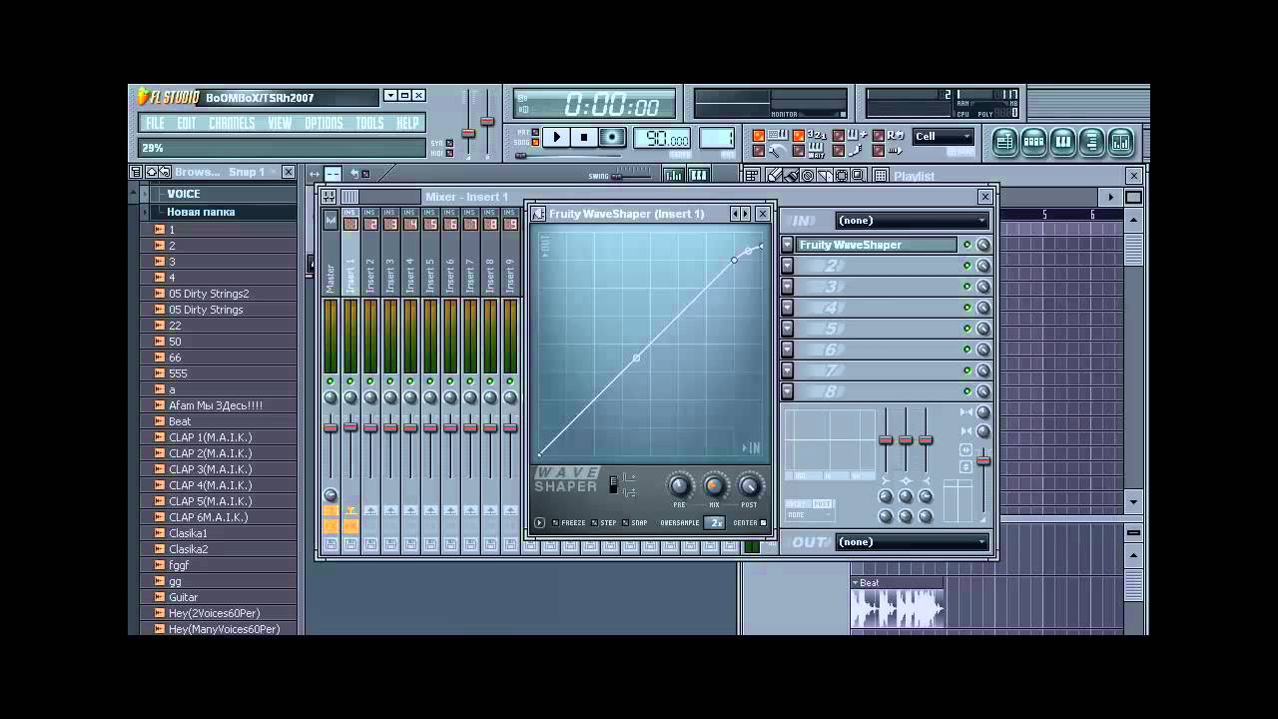The image size is (1278, 719).
Task: Click the mixer view layout icon
Action: [349, 197]
